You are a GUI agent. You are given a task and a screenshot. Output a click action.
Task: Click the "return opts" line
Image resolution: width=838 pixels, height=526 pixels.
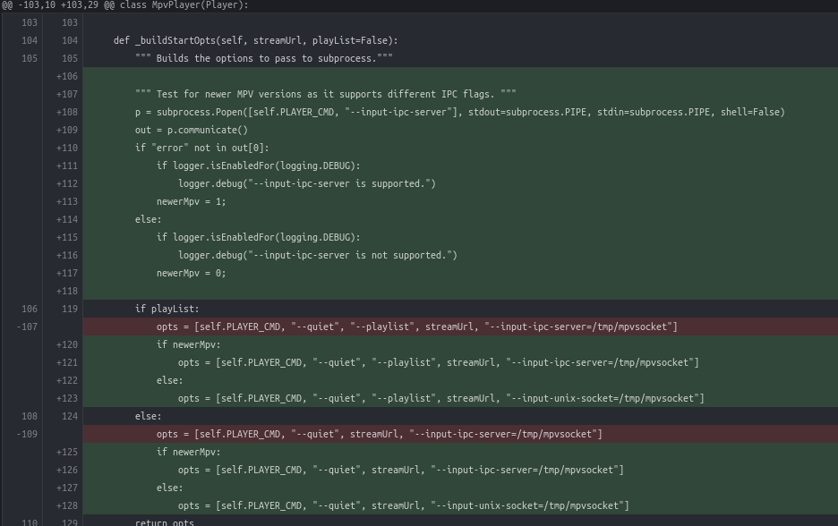[165, 522]
